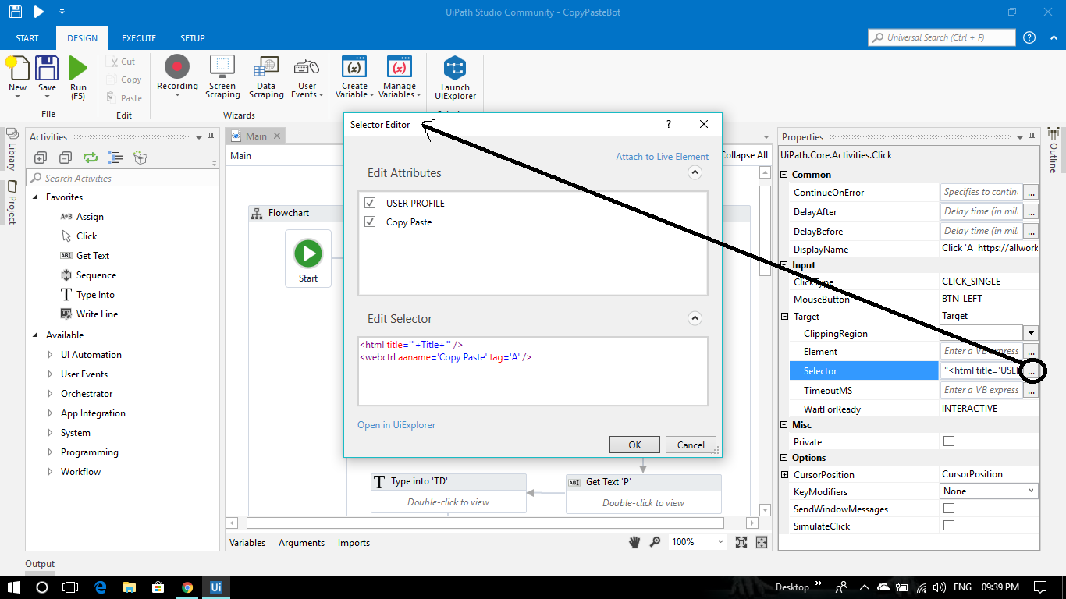The image size is (1066, 599).
Task: Uncheck the USER PROFILE attribute
Action: 370,204
